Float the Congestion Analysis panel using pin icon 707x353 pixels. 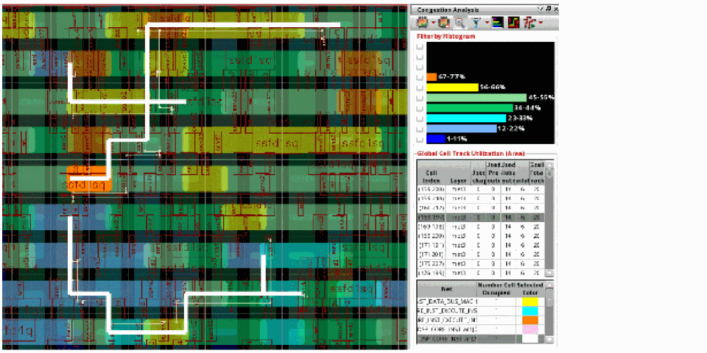[x=548, y=9]
